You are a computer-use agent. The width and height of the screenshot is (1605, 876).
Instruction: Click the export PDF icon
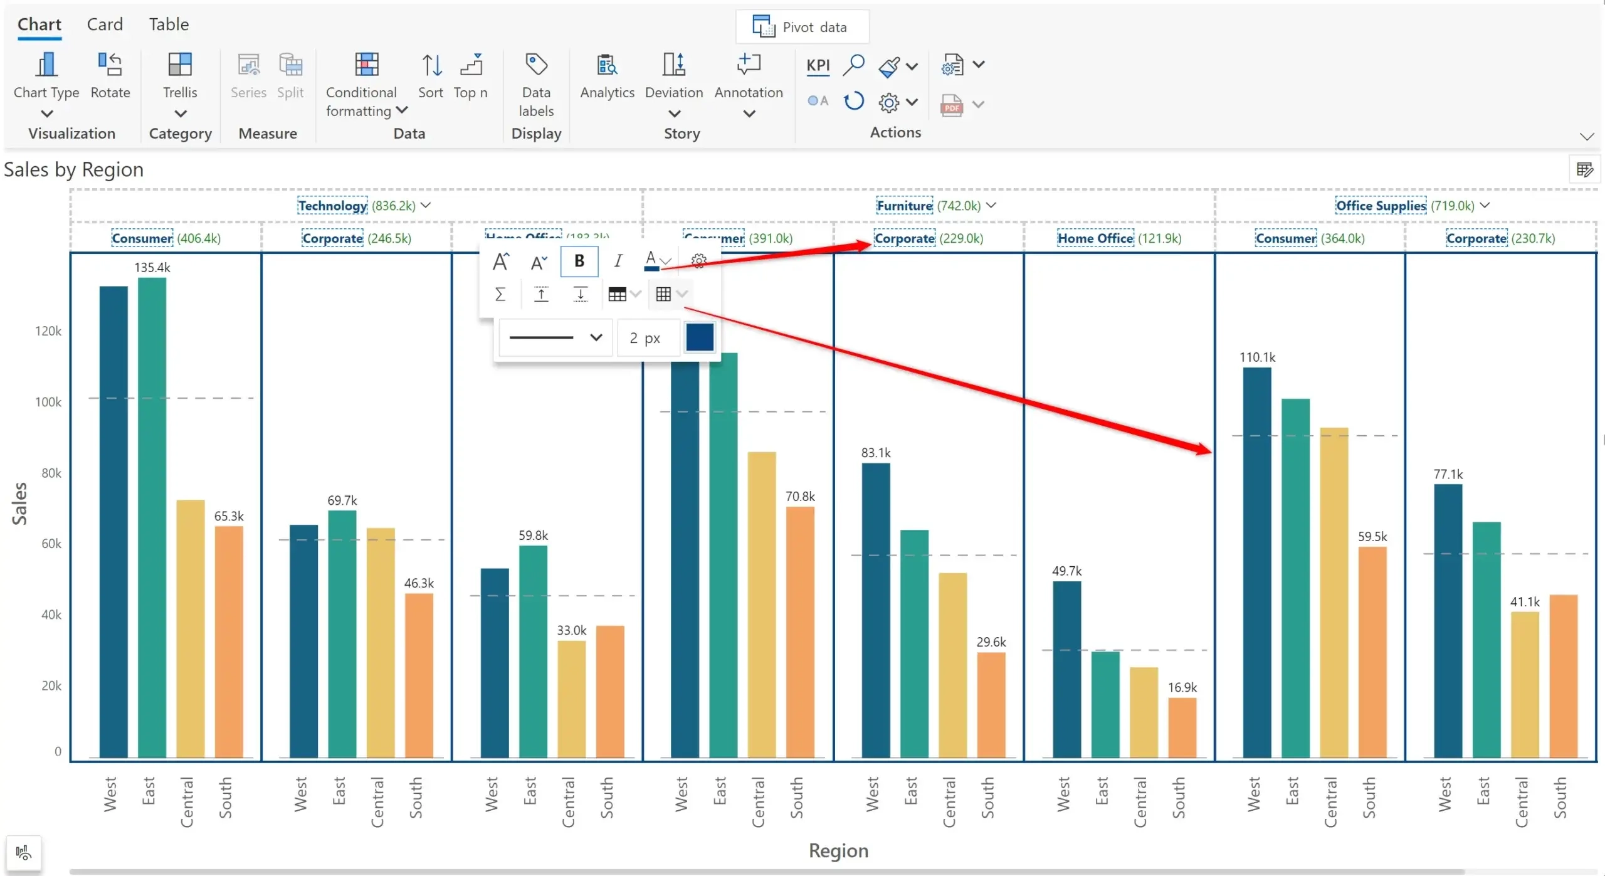tap(951, 104)
